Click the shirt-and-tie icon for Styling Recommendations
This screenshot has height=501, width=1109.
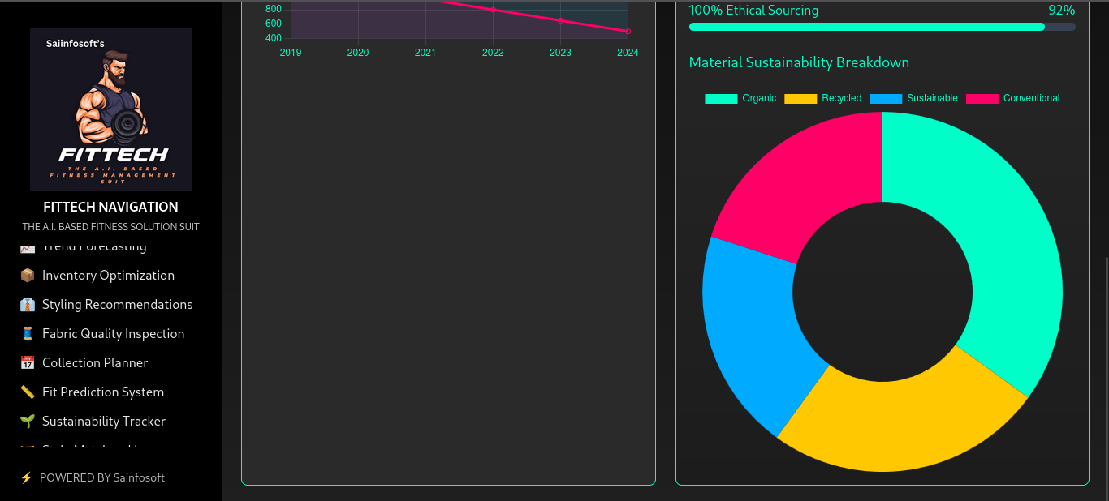coord(28,305)
